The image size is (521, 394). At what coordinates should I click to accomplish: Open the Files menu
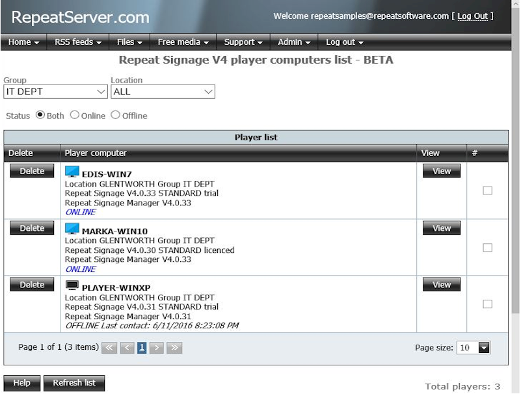[129, 42]
